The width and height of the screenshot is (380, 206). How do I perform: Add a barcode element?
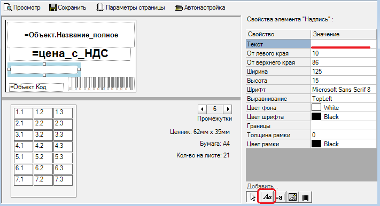click(x=305, y=197)
